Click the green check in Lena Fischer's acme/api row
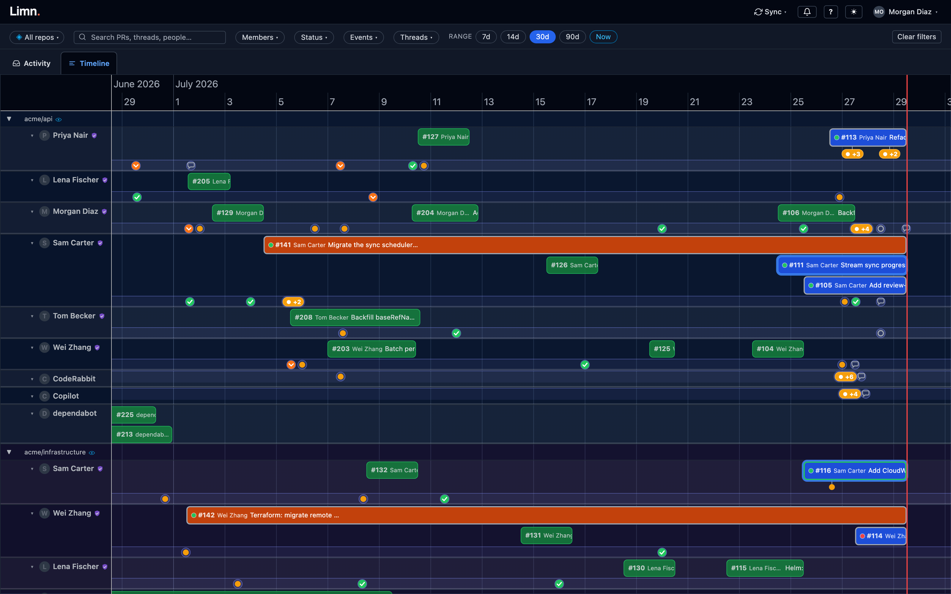The height and width of the screenshot is (594, 951). (x=137, y=197)
